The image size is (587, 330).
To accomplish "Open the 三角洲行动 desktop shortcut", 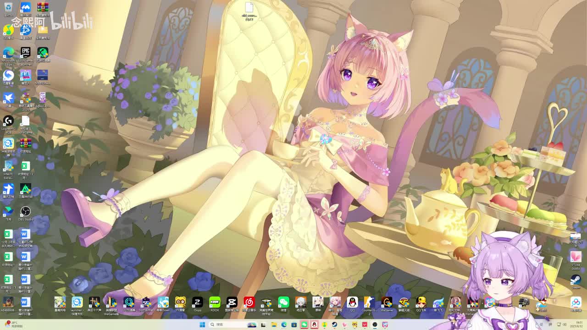I will (26, 191).
